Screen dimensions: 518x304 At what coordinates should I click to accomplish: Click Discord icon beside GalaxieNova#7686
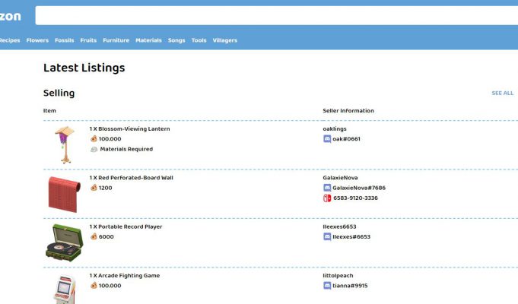click(x=327, y=188)
